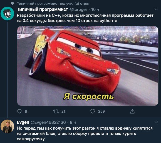The image size is (161, 143).
Task: Open the Lightning McQueen meme image
Action: 88,66
